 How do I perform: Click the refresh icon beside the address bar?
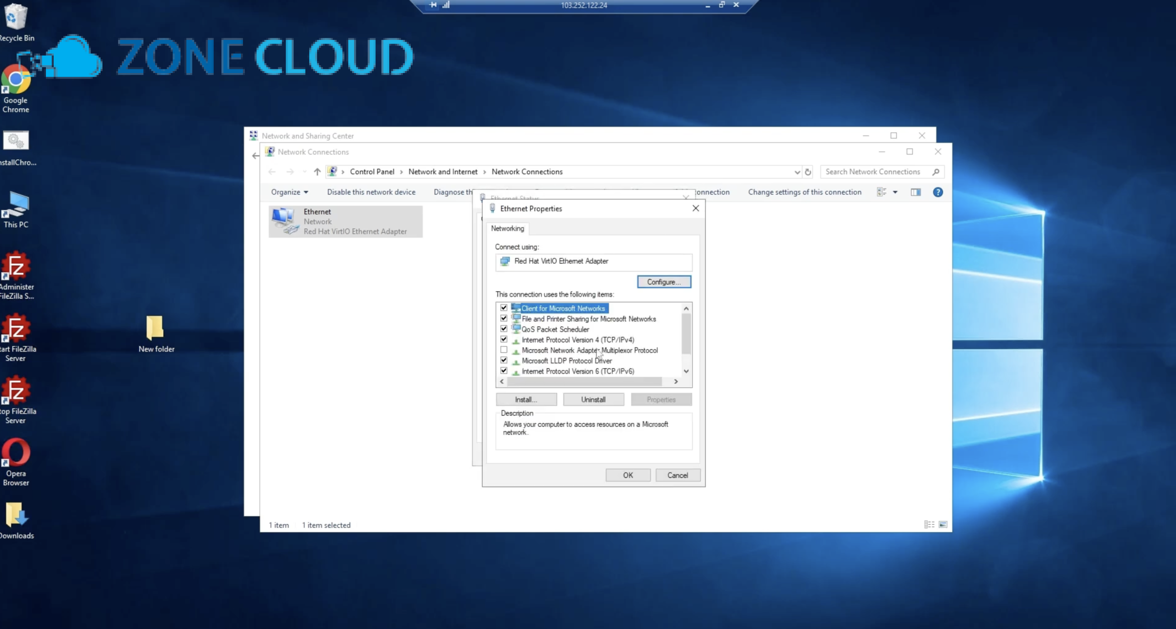[808, 172]
